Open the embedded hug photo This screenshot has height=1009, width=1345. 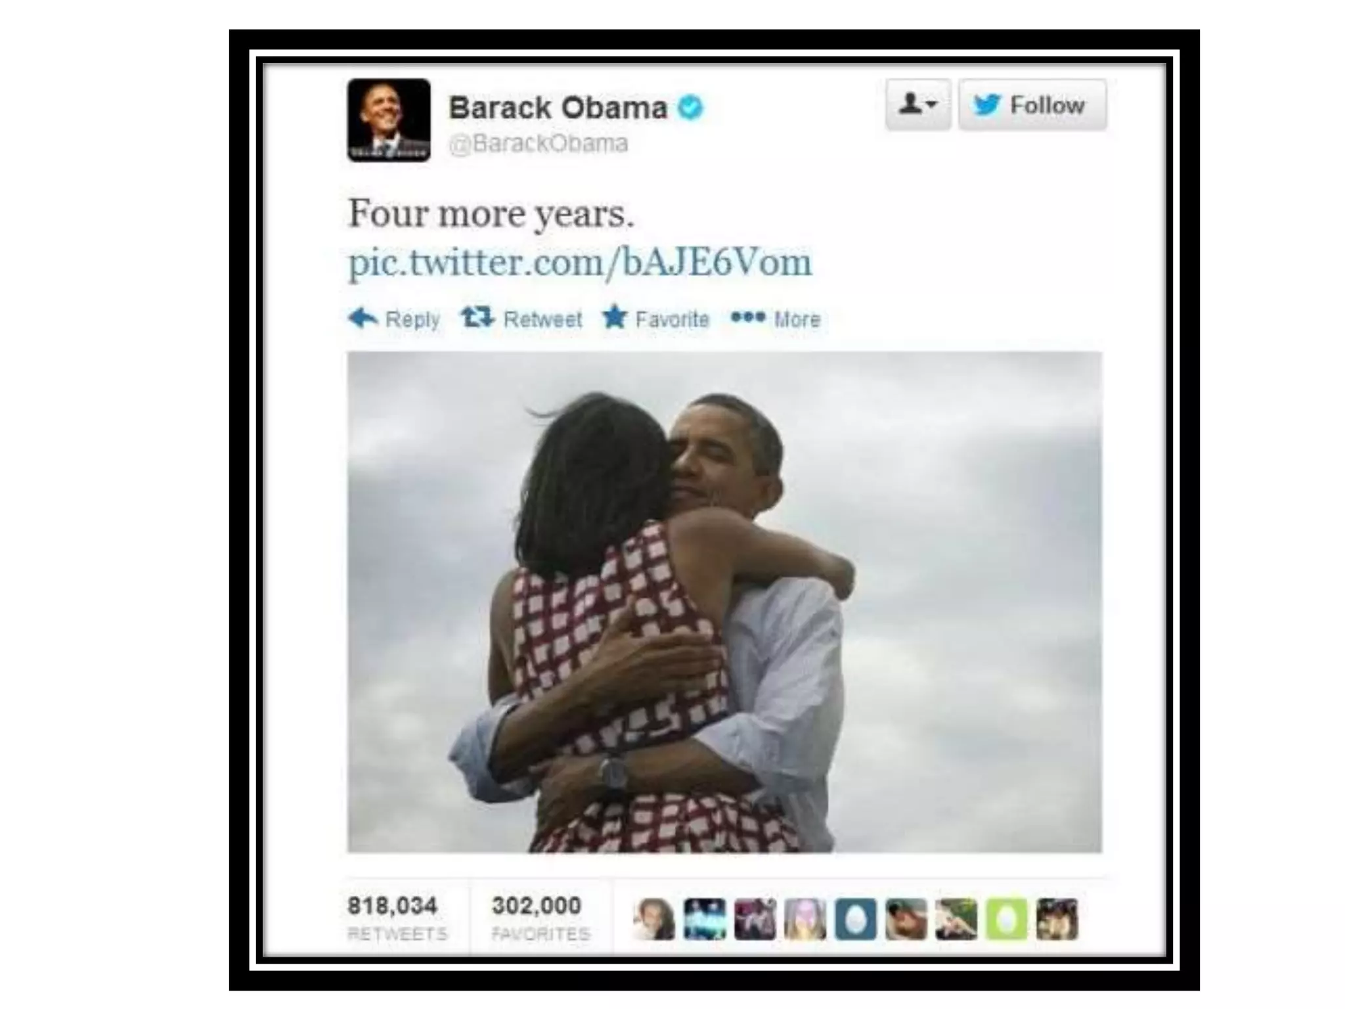724,602
